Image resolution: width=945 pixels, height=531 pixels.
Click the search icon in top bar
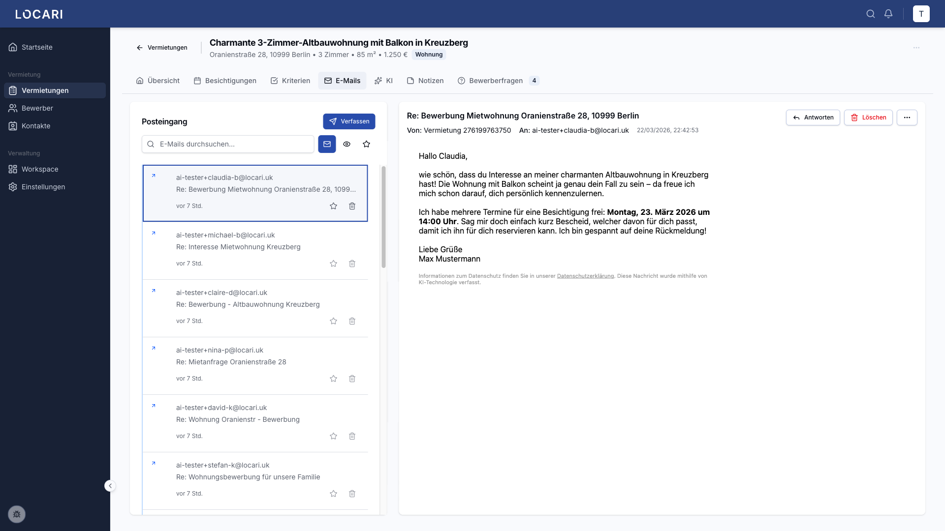click(x=870, y=14)
